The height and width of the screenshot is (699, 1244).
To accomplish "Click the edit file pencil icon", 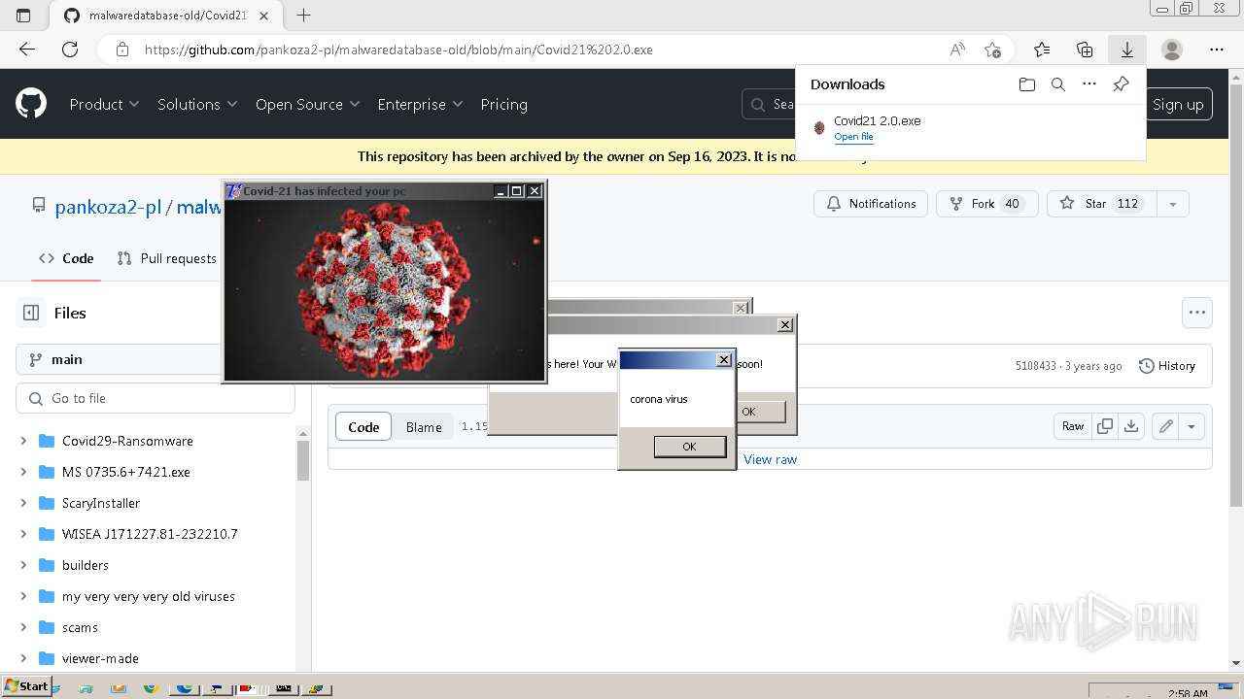I will (x=1165, y=426).
